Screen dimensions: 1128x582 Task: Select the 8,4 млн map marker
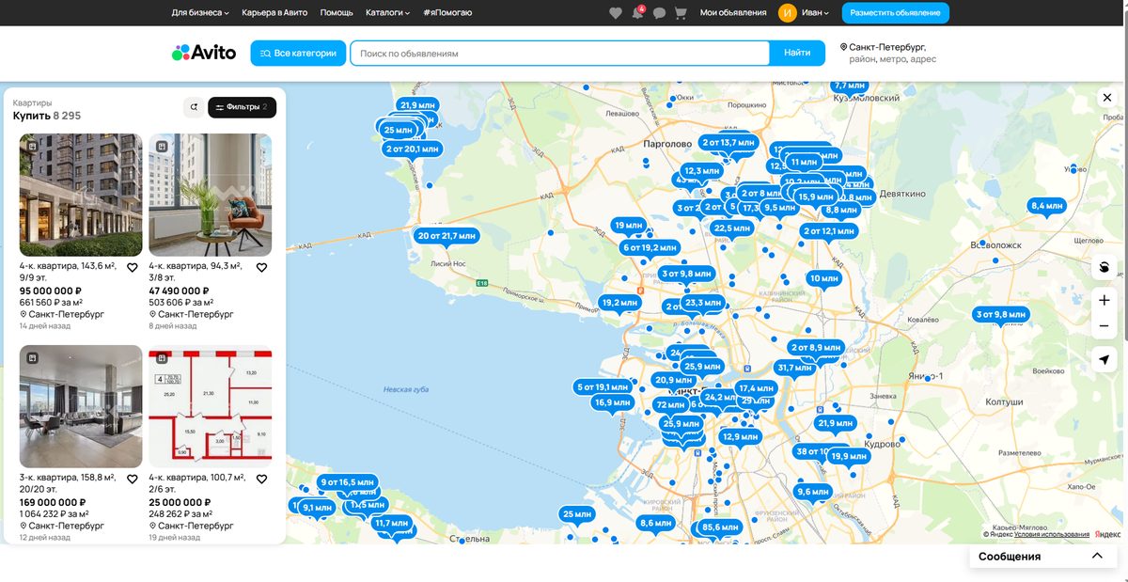pos(1046,206)
